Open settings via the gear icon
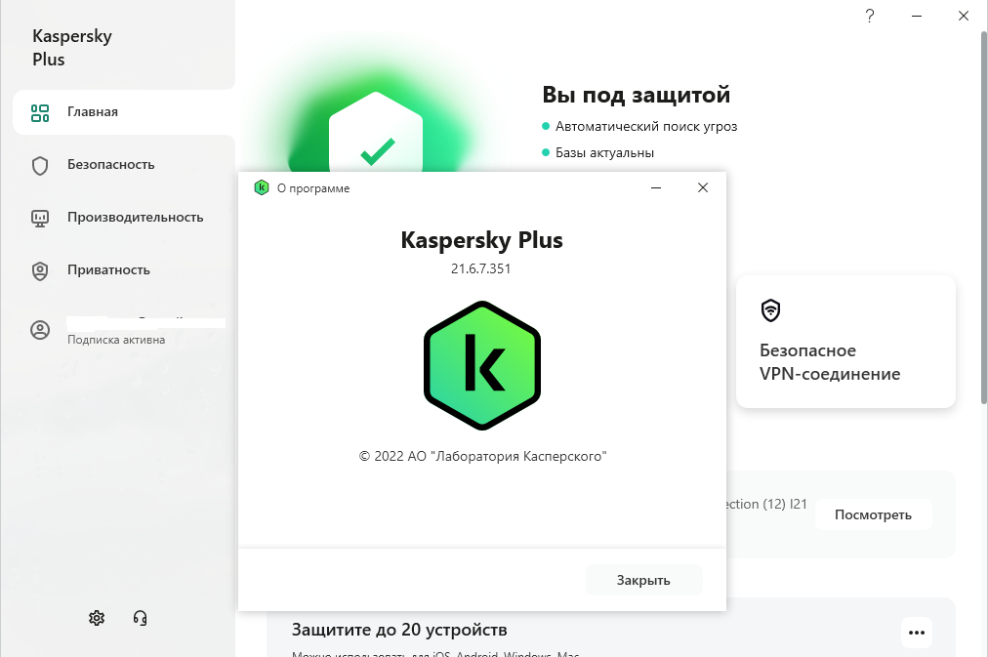 coord(97,617)
